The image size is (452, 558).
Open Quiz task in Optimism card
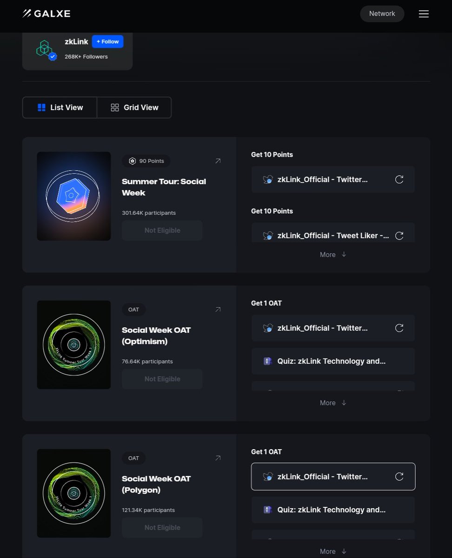pyautogui.click(x=333, y=361)
